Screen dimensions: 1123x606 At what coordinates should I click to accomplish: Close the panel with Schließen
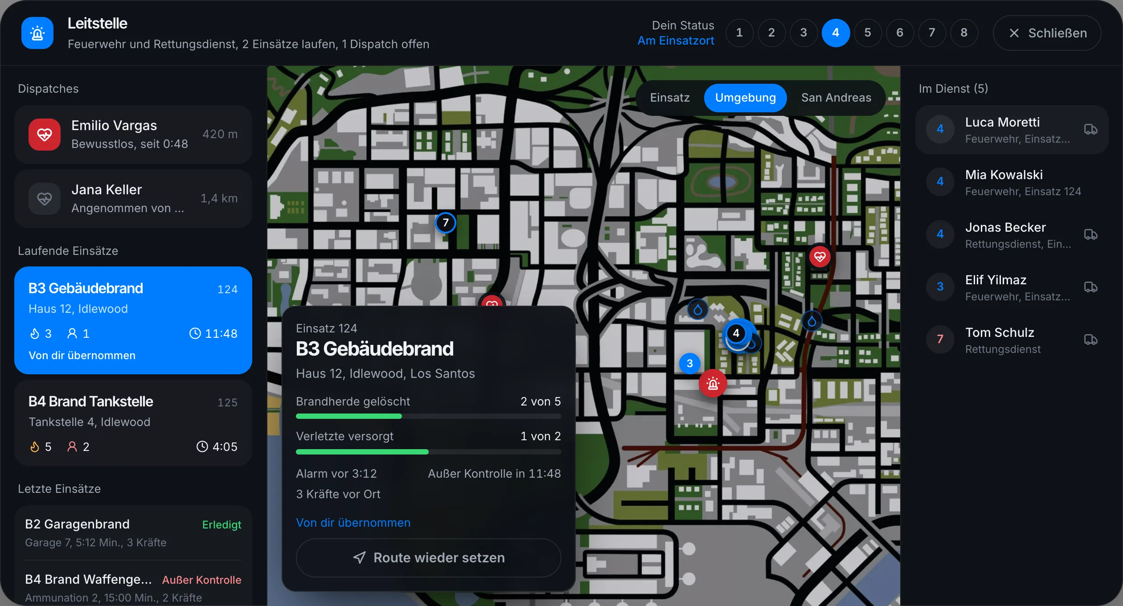point(1047,33)
